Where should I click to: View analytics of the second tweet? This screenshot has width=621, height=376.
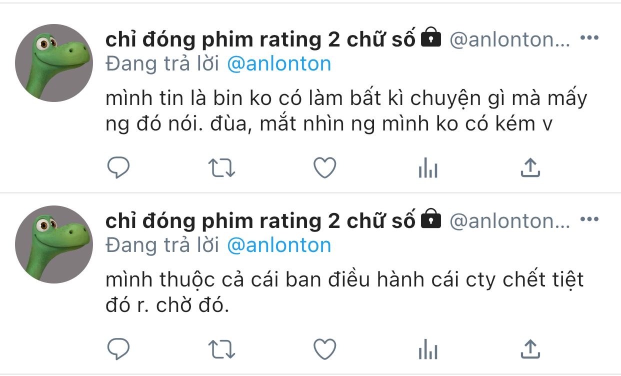(428, 349)
